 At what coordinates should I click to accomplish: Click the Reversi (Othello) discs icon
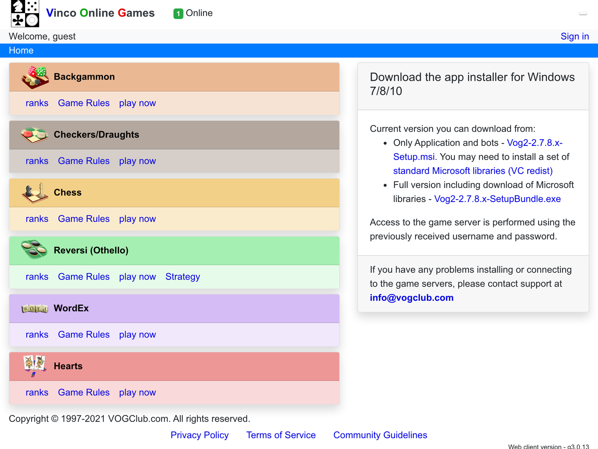[34, 250]
